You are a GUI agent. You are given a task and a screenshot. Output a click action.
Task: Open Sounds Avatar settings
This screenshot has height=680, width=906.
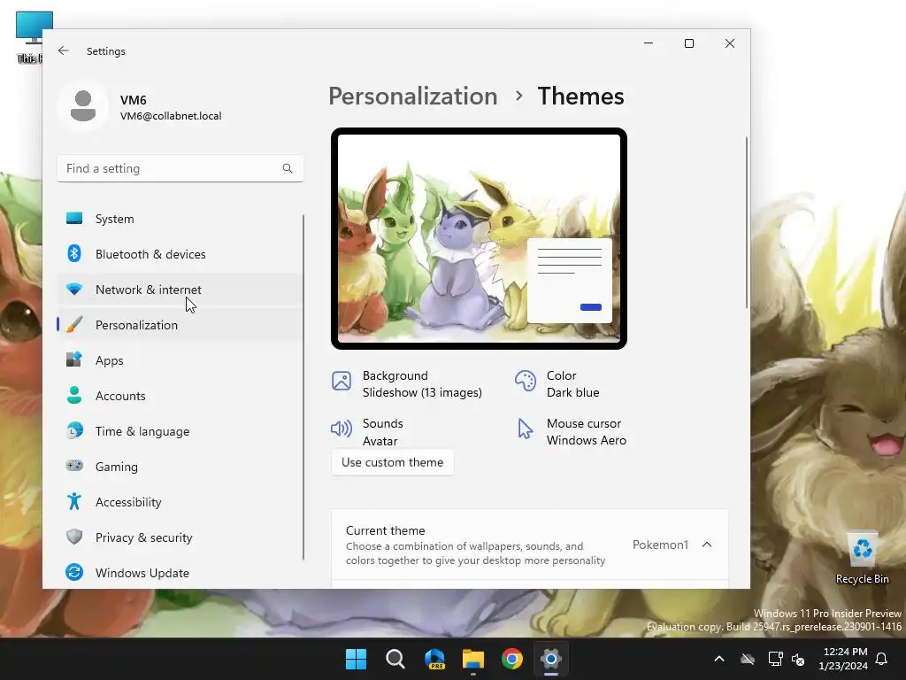click(x=367, y=431)
